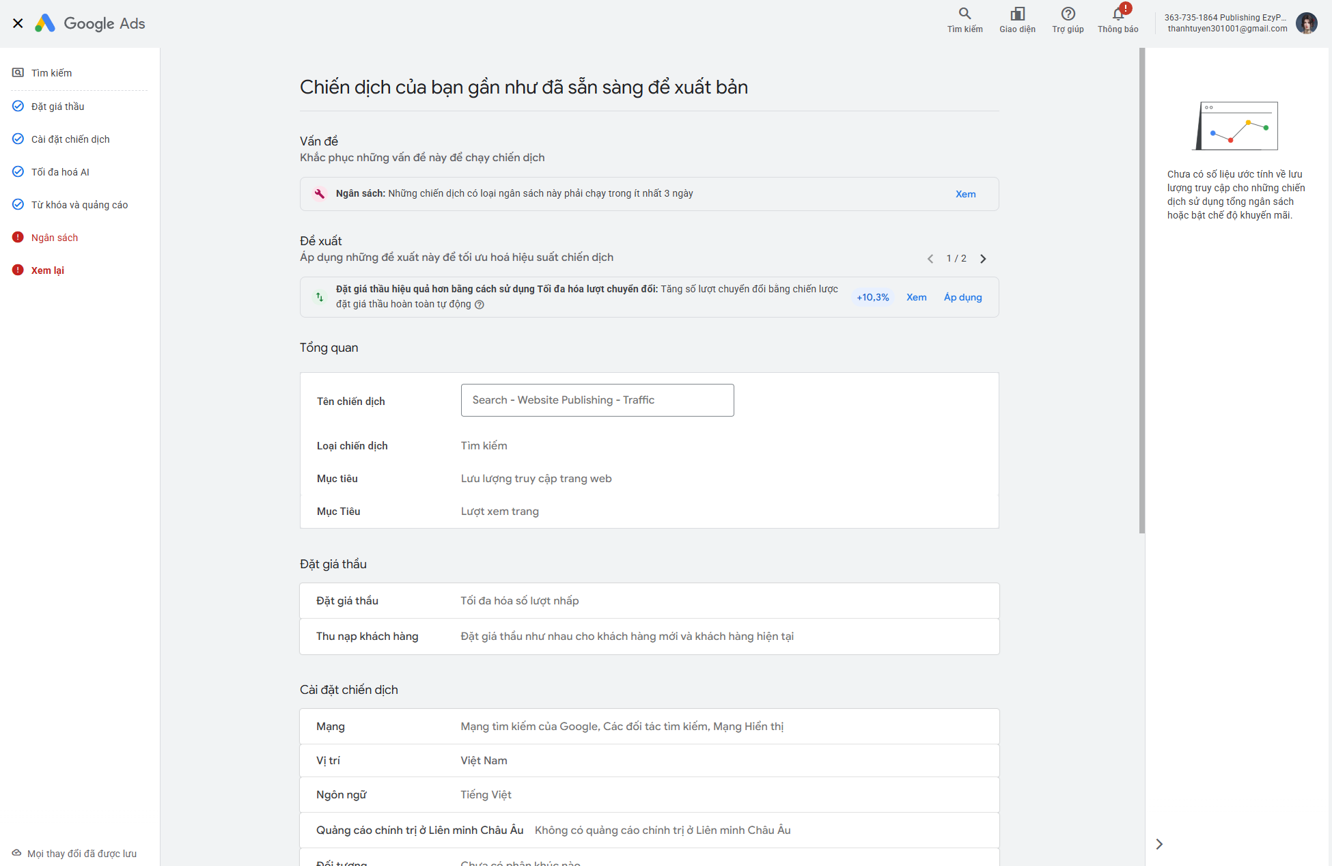Click the red error icon beside Ngân sách
The height and width of the screenshot is (866, 1332).
(x=18, y=237)
